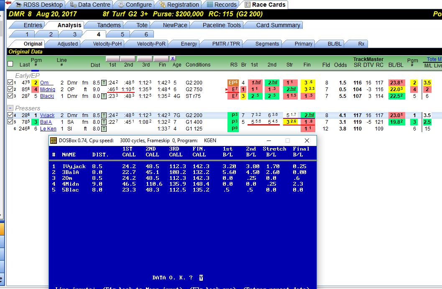Click the red back arrow icon

pyautogui.click(x=8, y=3)
